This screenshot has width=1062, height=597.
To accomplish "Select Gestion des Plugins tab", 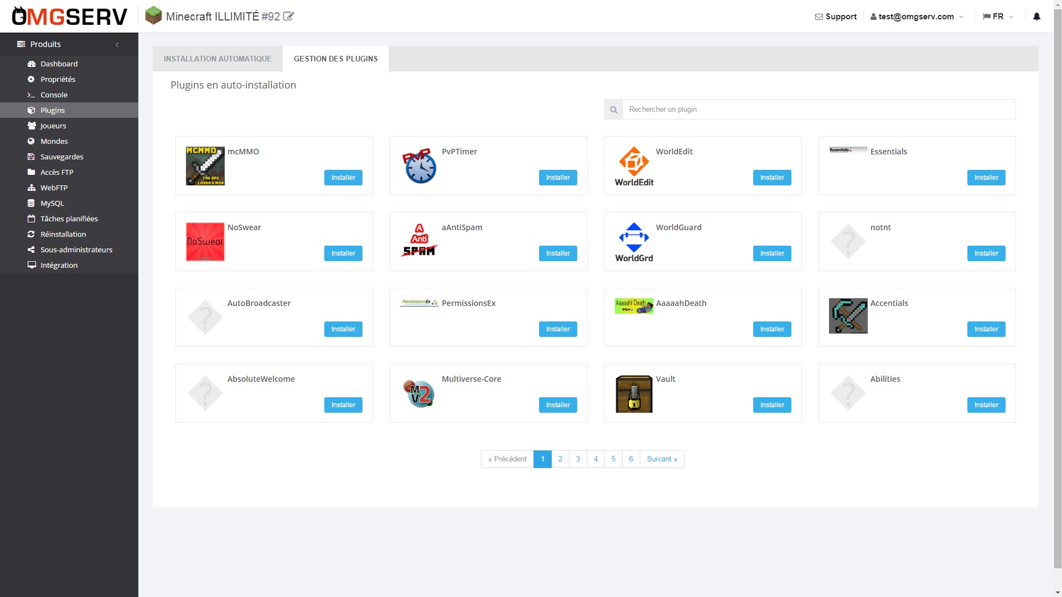I will tap(336, 59).
